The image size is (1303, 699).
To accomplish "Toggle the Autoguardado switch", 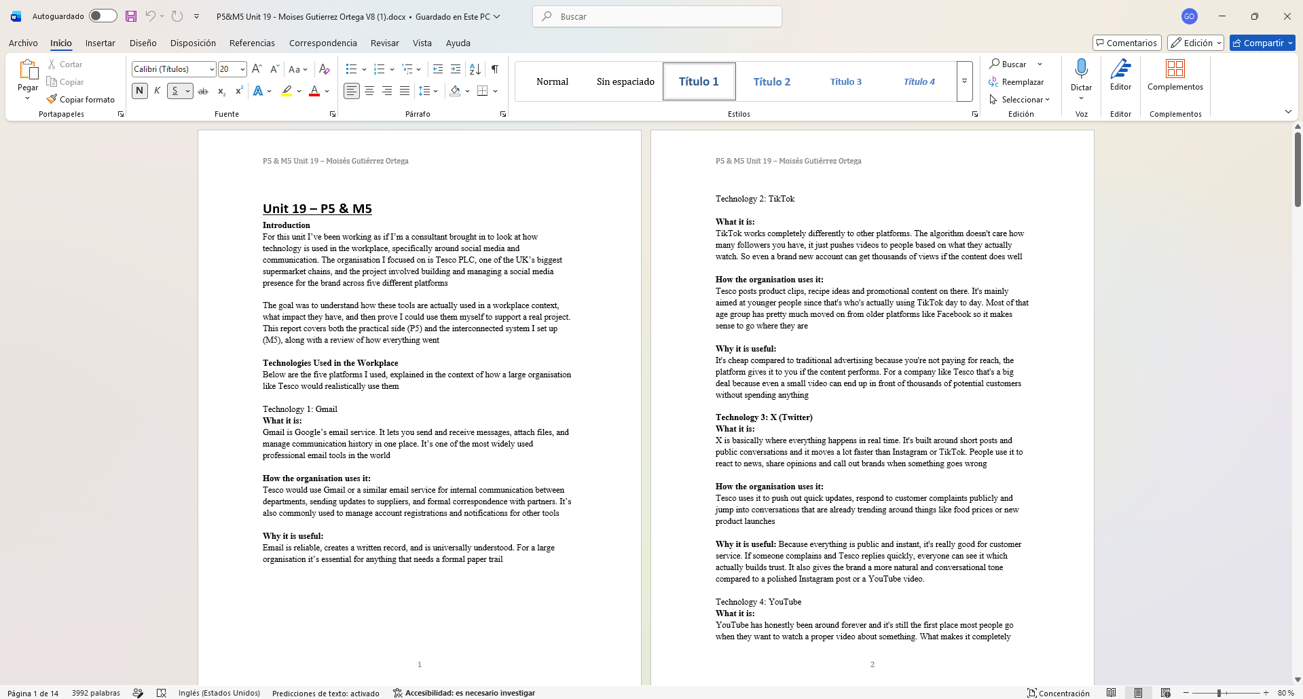I will [x=103, y=16].
